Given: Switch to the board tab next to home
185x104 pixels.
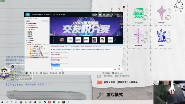Looking at the screenshot, I should (x=104, y=15).
